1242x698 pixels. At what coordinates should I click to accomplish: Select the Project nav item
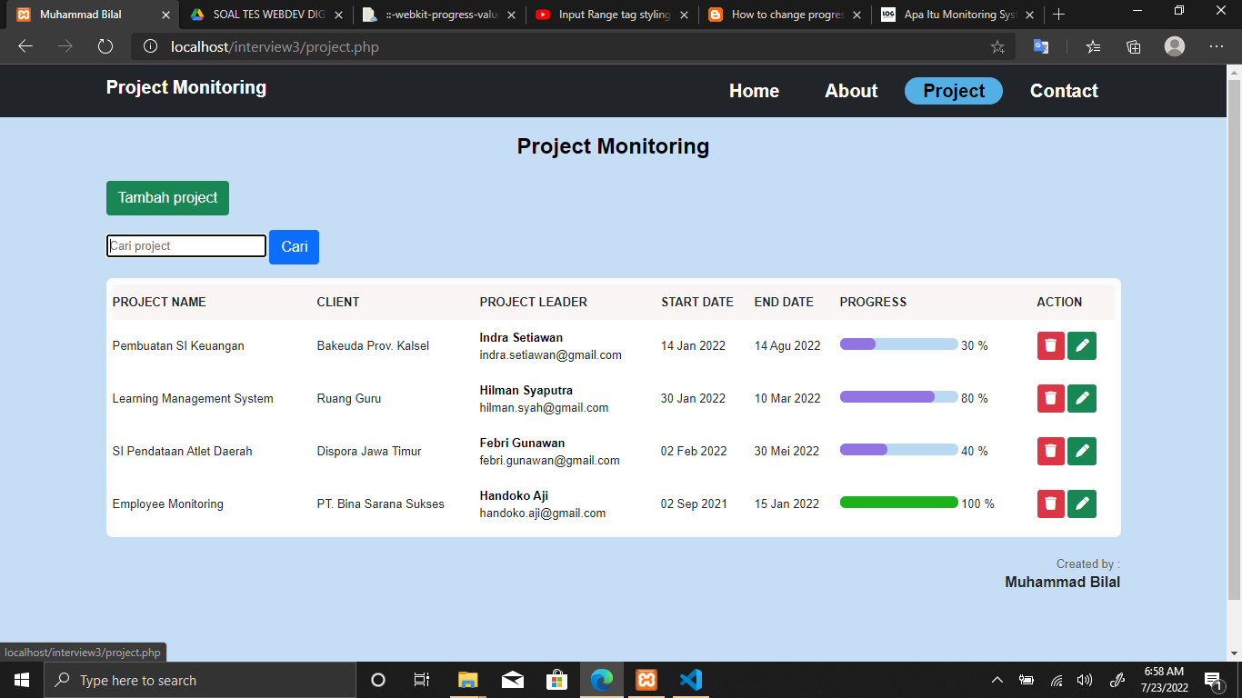click(954, 91)
